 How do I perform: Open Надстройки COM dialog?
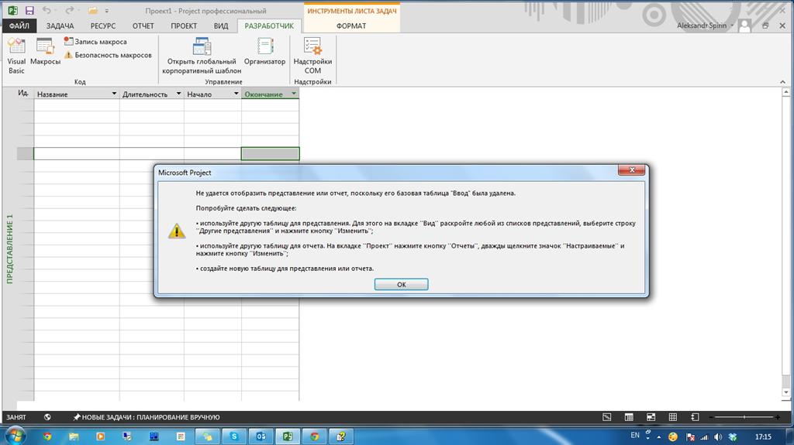click(312, 56)
